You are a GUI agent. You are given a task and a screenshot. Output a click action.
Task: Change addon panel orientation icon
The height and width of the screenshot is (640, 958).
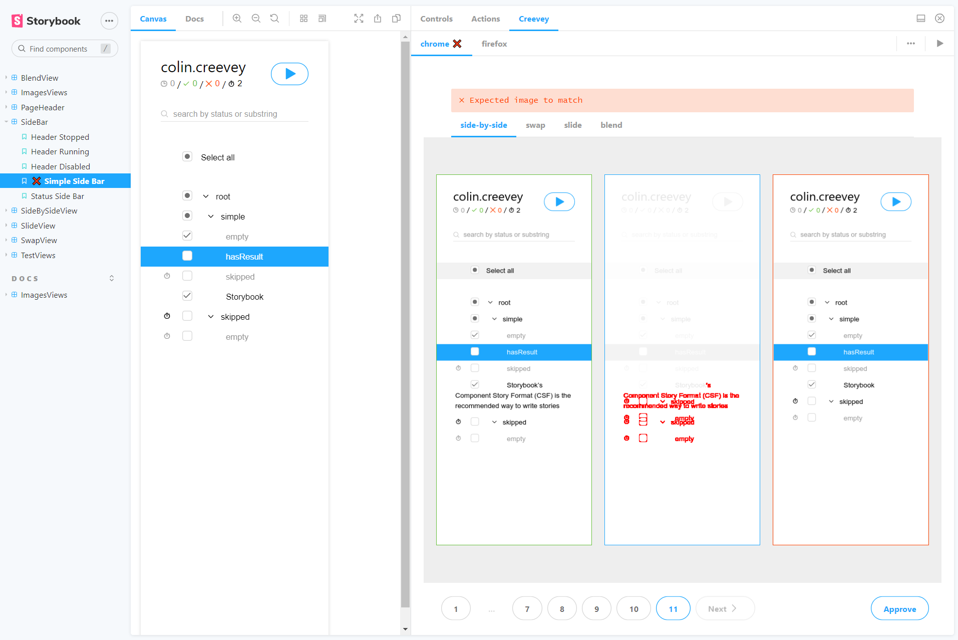[920, 19]
